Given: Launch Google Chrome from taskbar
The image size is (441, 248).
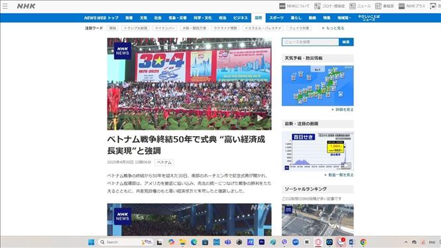Looking at the screenshot, I should tap(363, 242).
